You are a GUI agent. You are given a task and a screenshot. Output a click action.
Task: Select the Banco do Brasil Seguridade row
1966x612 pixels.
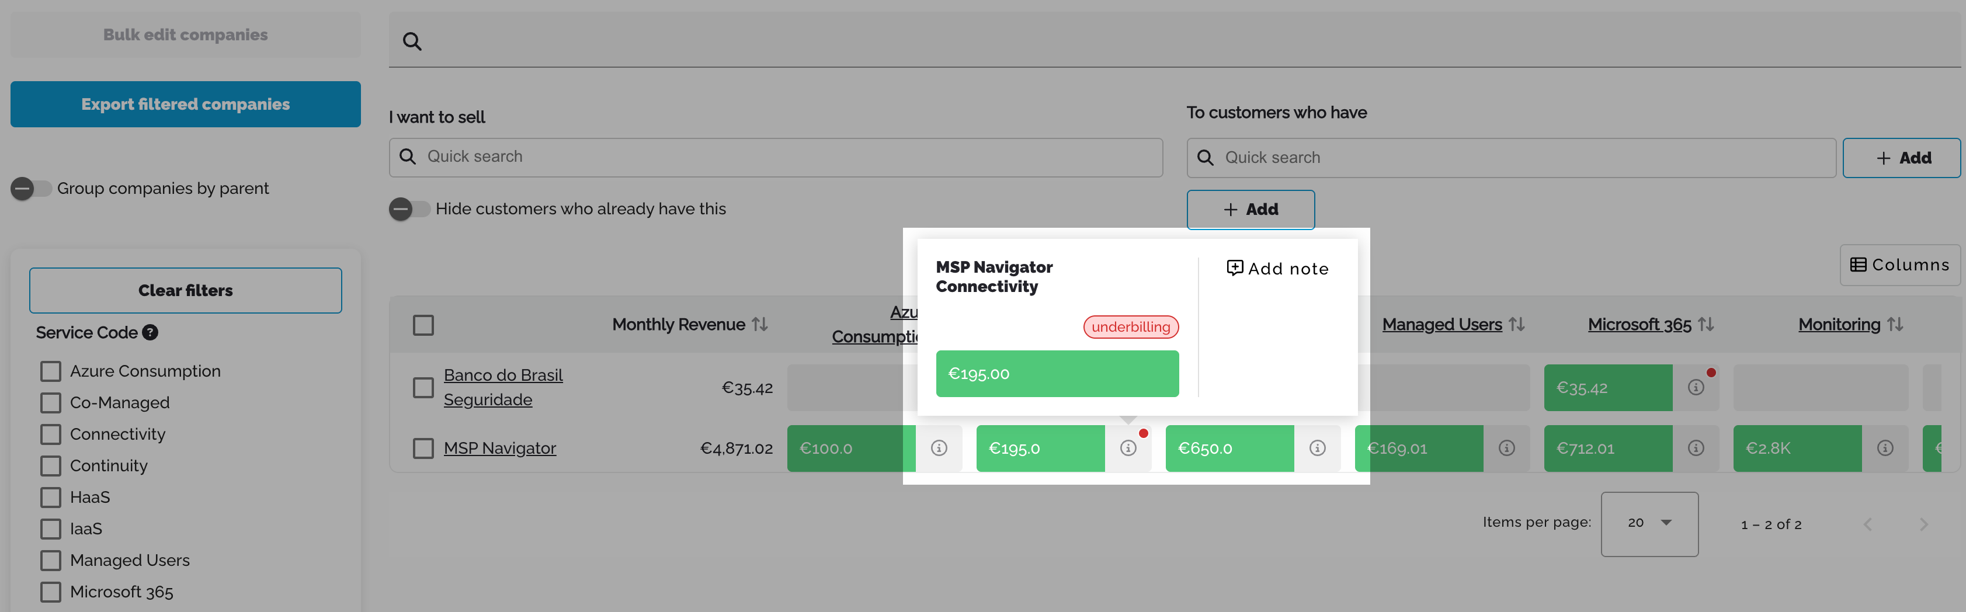click(x=423, y=388)
